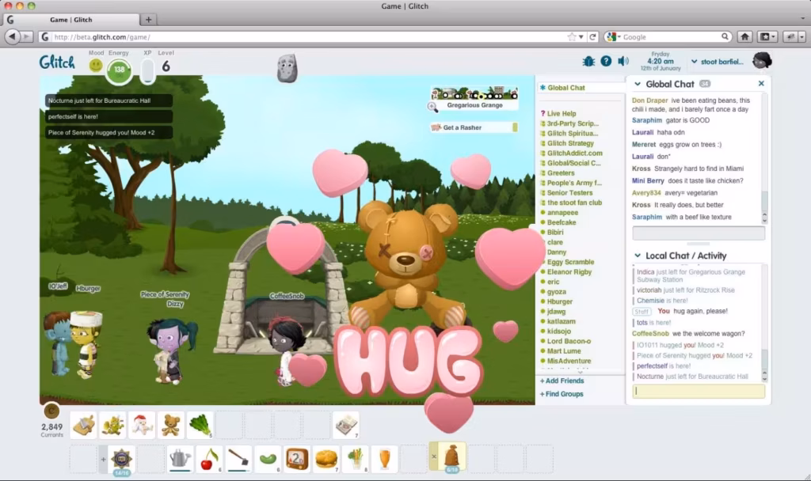
Task: Open GlitchAddict.com group chat
Action: (575, 153)
